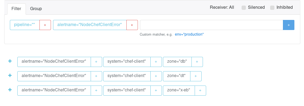This screenshot has height=106, width=304.
Task: Remove the alertname="NodeChefClientError" filter matcher
Action: [x=132, y=25]
